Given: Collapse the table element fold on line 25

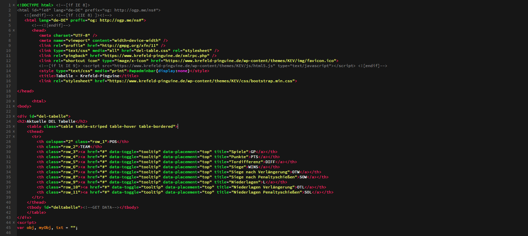Looking at the screenshot, I should tap(13, 126).
